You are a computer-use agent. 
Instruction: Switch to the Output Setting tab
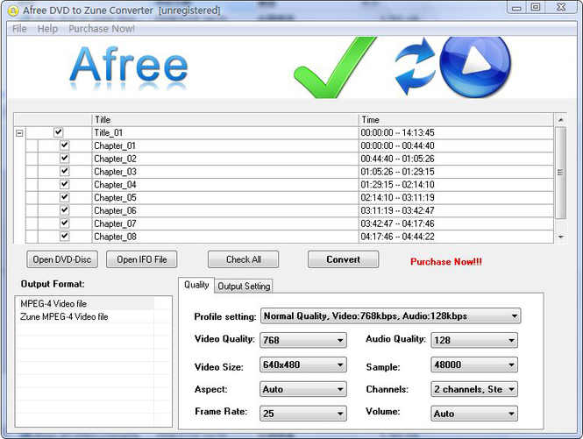pyautogui.click(x=244, y=287)
